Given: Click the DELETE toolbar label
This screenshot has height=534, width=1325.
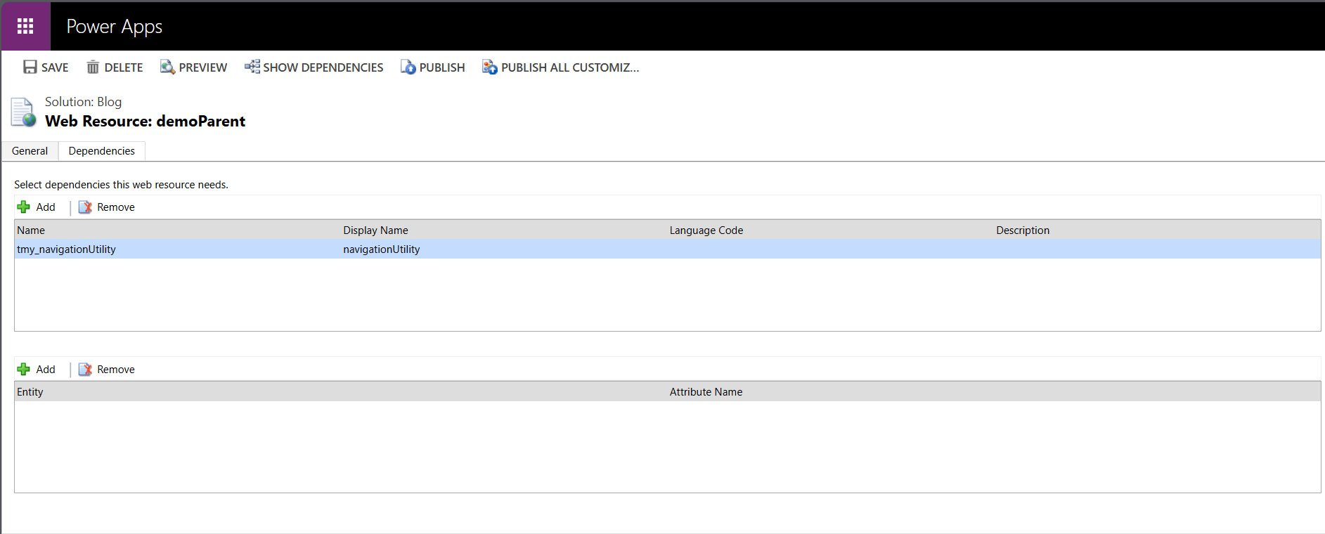Looking at the screenshot, I should point(124,67).
